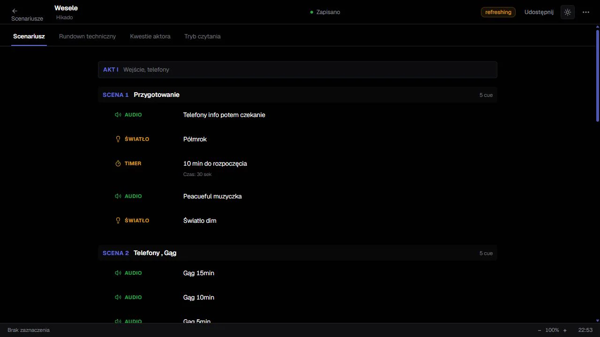The width and height of the screenshot is (600, 337).
Task: Toggle the light/dark theme sun button
Action: pos(568,12)
